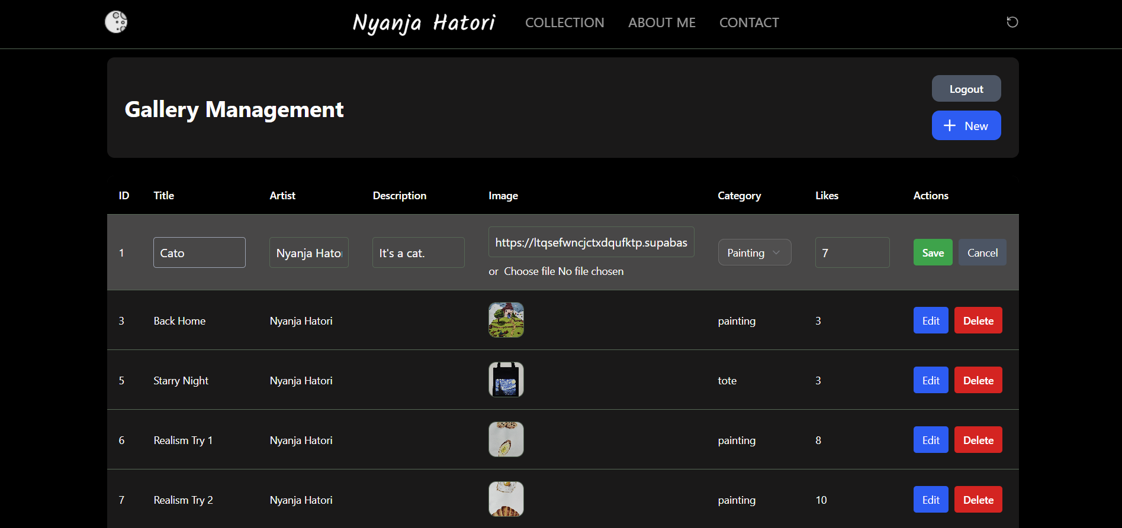Focus the Title field containing Cato
The image size is (1122, 528).
pyautogui.click(x=199, y=252)
